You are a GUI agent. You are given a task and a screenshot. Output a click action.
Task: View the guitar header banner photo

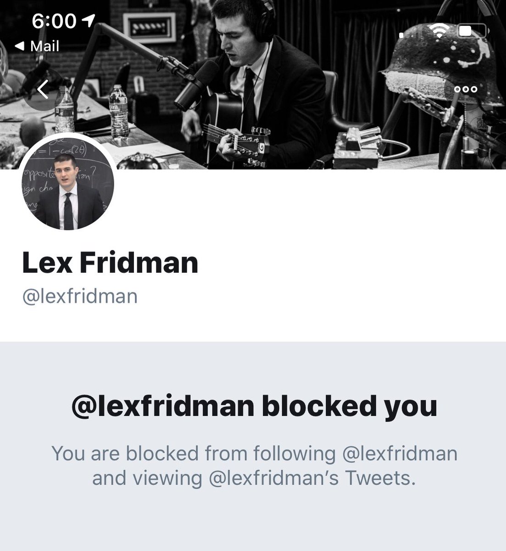tap(253, 84)
